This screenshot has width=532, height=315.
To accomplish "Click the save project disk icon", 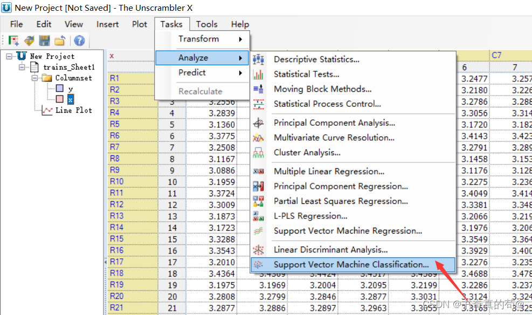I will 44,41.
